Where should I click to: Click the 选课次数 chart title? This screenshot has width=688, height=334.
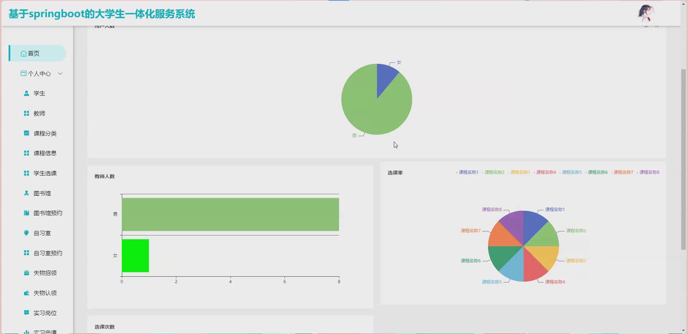pos(105,327)
